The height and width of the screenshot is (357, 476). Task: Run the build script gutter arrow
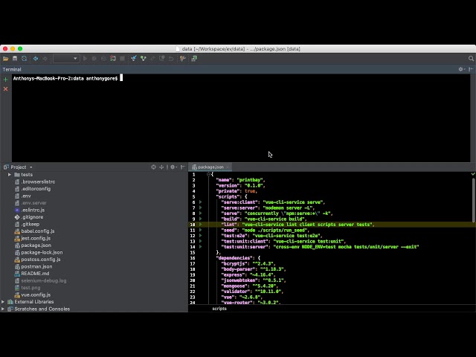[200, 219]
